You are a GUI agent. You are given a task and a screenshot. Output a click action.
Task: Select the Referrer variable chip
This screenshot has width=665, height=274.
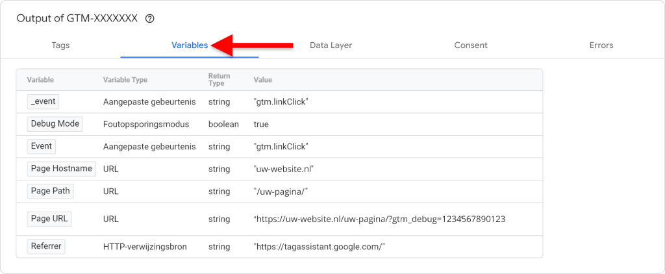tap(47, 246)
